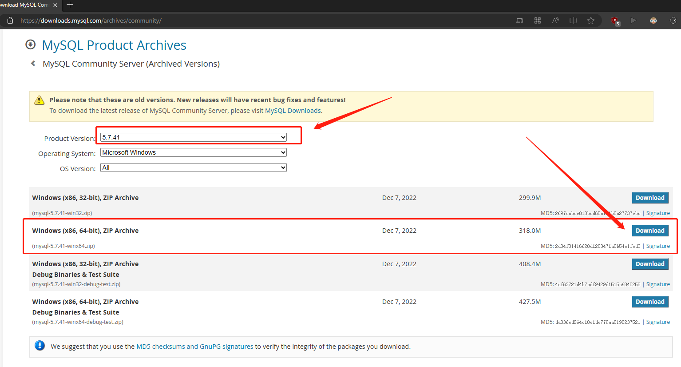
Task: Click the glasses-face avatar extension icon
Action: (x=653, y=20)
